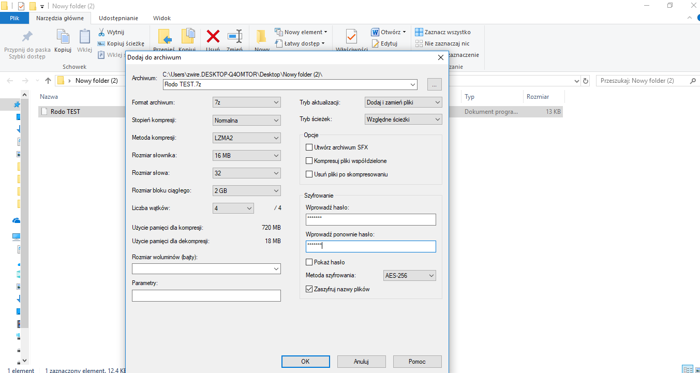
Task: Click the Wytnij scissors icon
Action: [x=101, y=32]
